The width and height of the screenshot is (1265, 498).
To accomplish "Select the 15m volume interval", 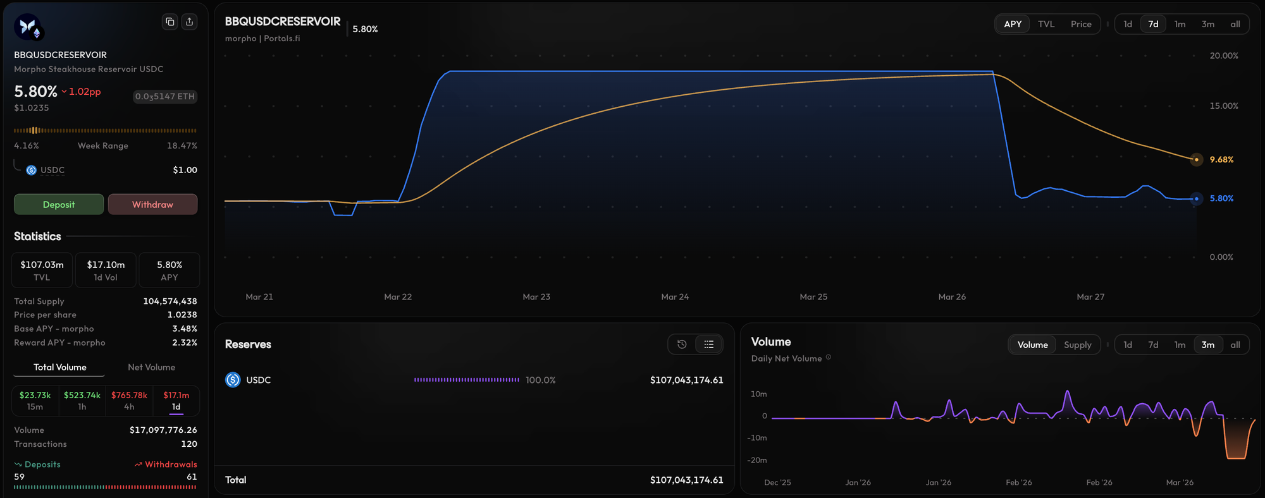I will point(35,401).
